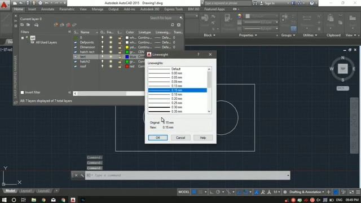The height and width of the screenshot is (203, 361).
Task: Click the New Layer icon
Action: tap(56, 25)
